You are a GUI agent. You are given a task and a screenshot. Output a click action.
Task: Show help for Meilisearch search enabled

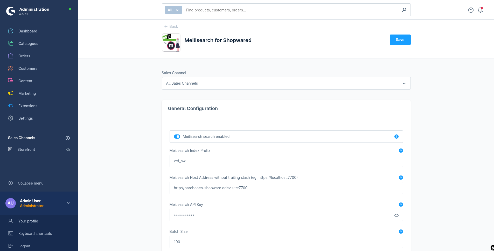[396, 137]
